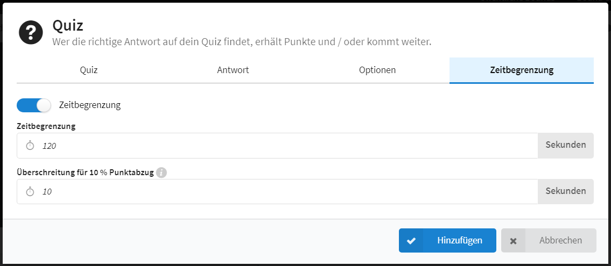611x266 pixels.
Task: Click the info icon beside Punktabzug label
Action: 161,172
